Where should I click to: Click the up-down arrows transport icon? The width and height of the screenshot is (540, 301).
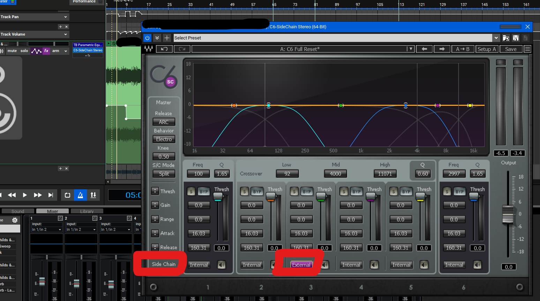(93, 195)
